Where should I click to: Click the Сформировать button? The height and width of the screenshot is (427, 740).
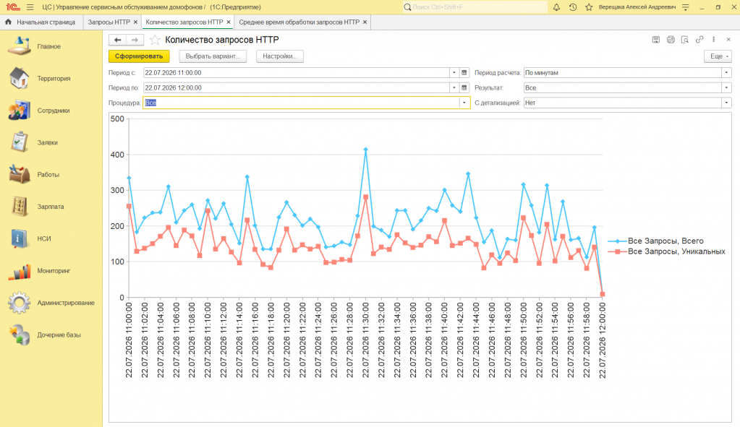point(139,56)
